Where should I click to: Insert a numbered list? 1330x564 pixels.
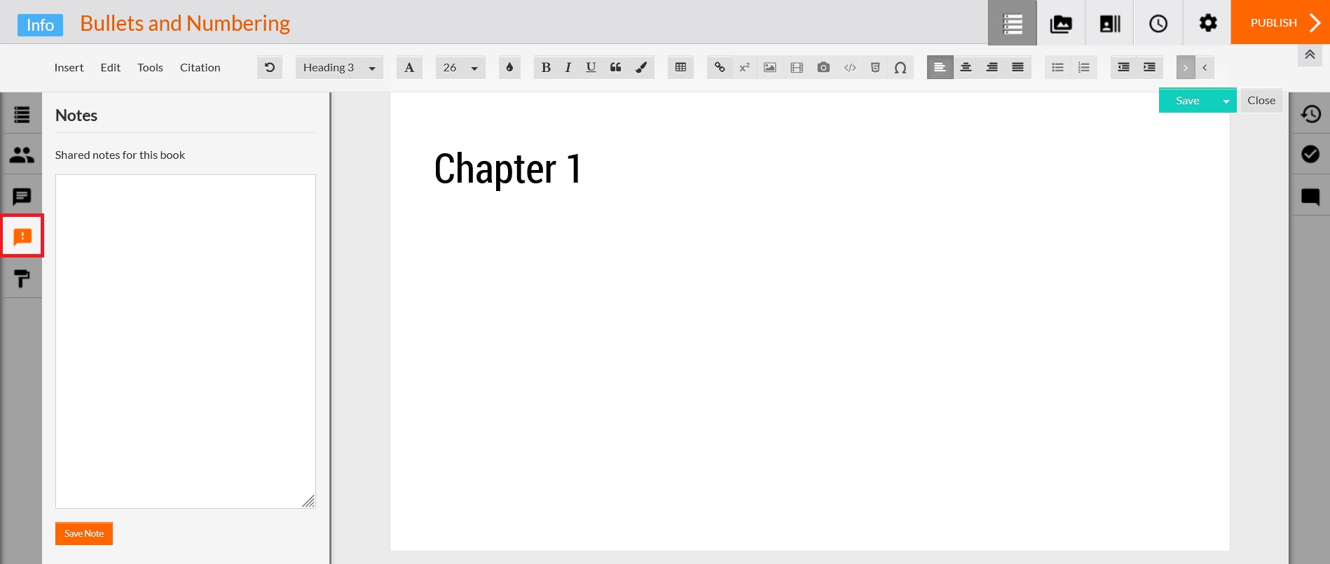click(1084, 67)
